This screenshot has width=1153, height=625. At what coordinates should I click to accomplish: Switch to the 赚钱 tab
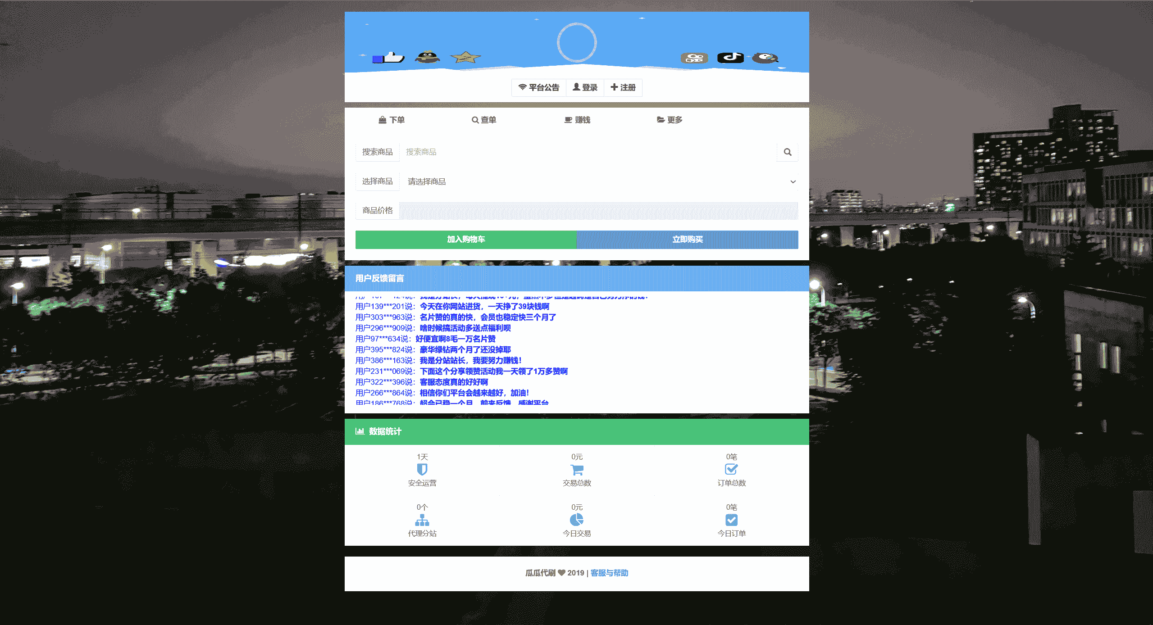(x=577, y=120)
